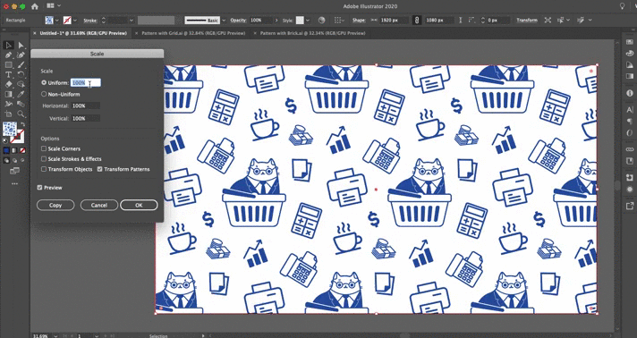The height and width of the screenshot is (338, 637).
Task: Open the Asset Export panel icon
Action: click(630, 206)
